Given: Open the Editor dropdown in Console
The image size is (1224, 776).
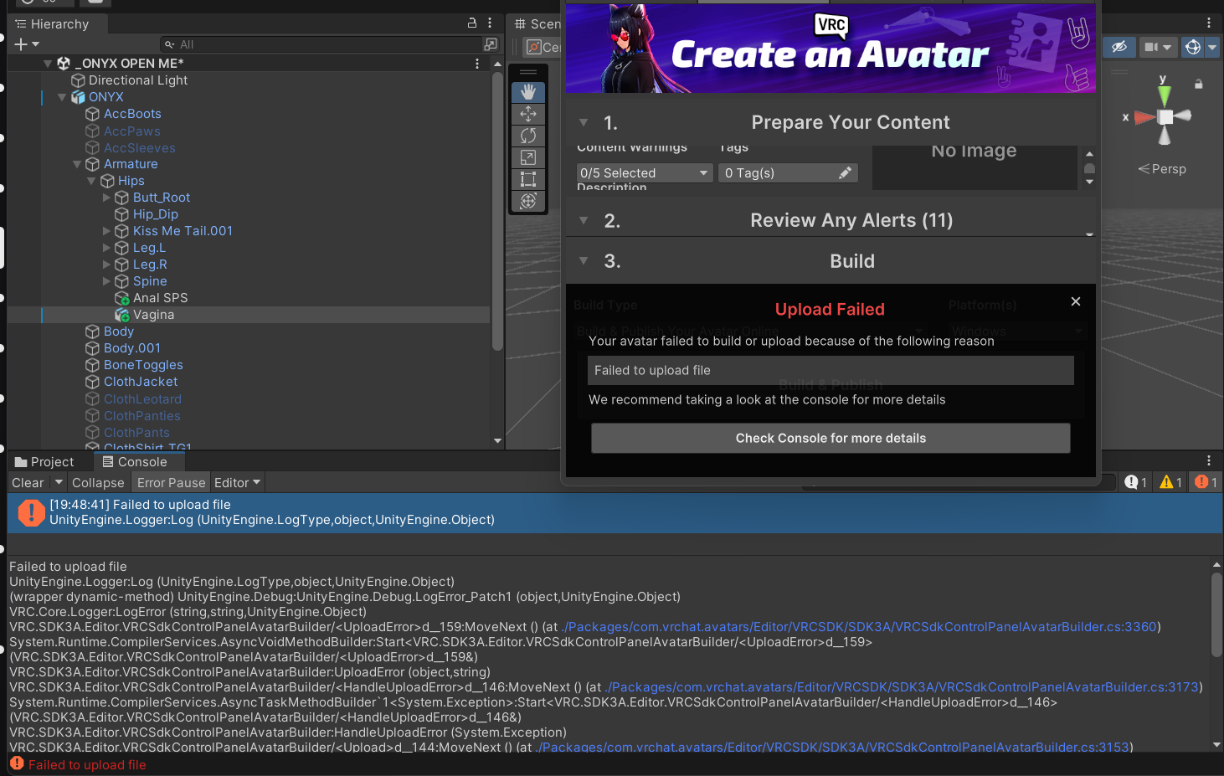Looking at the screenshot, I should coord(237,483).
